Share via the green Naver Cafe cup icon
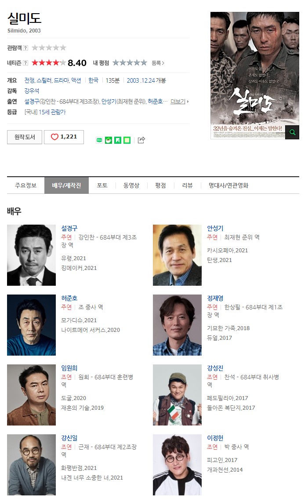This screenshot has height=502, width=308. click(109, 140)
